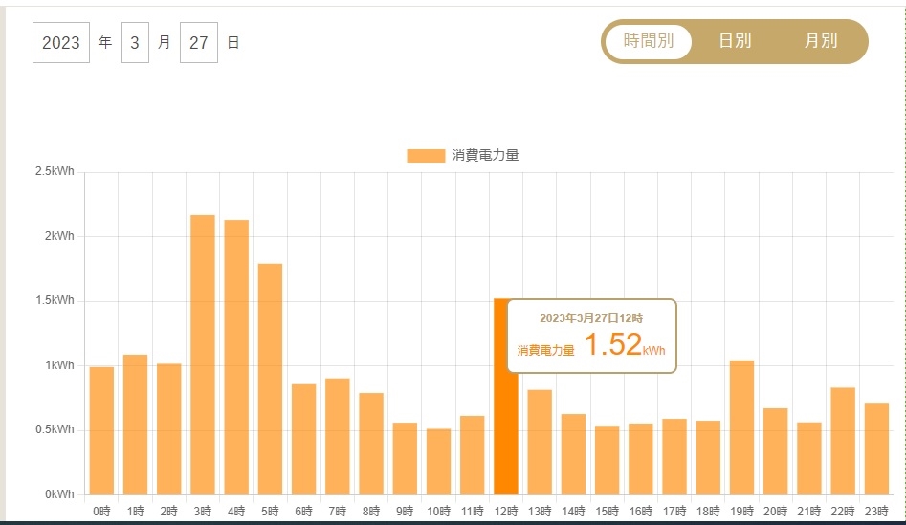
Task: Select the 14時 consumption bar
Action: [573, 454]
